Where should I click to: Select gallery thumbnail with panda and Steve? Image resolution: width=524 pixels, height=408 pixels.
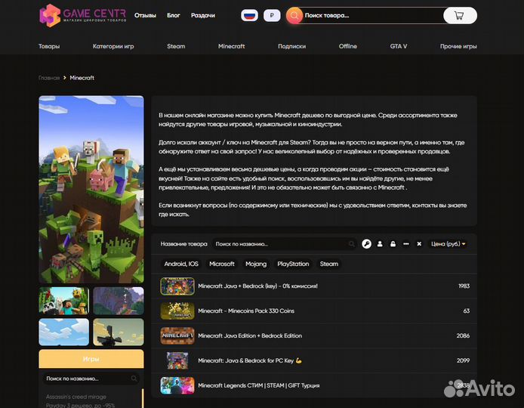point(64,301)
